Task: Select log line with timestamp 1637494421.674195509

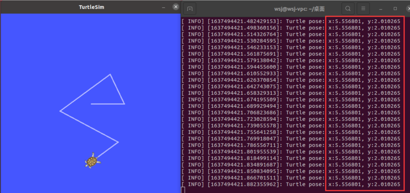Action: 291,100
